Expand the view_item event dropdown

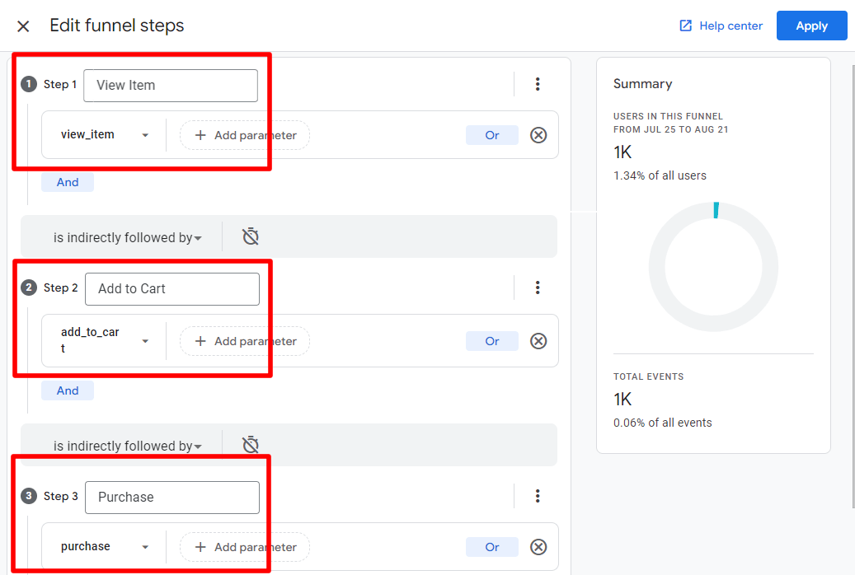pyautogui.click(x=145, y=135)
